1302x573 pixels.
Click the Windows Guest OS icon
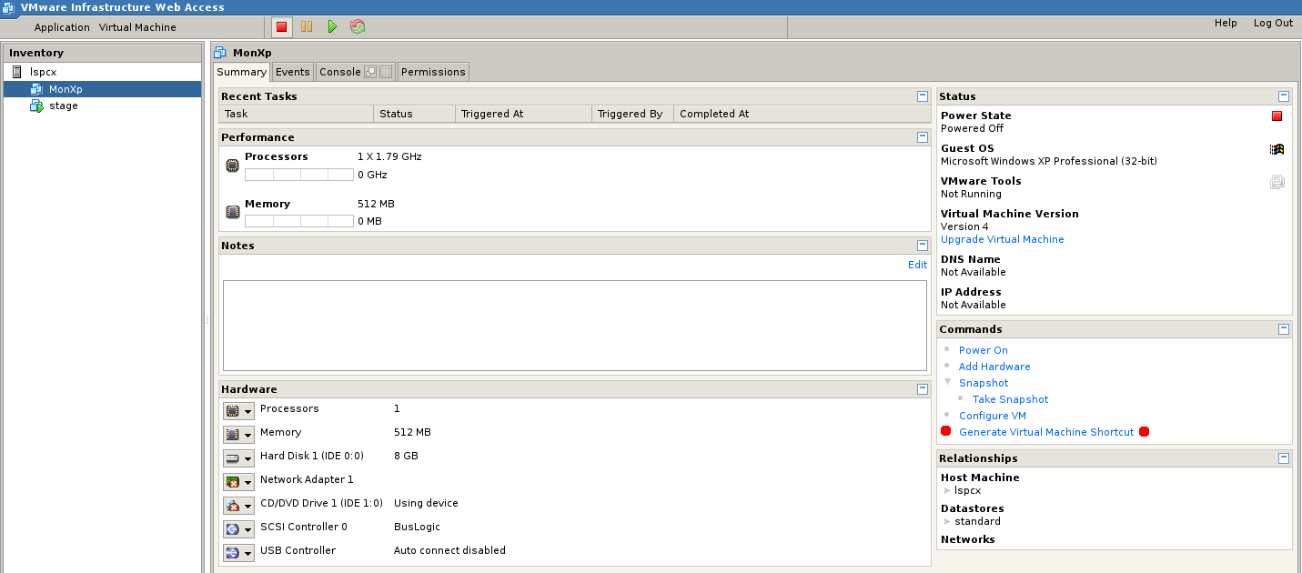(1277, 149)
